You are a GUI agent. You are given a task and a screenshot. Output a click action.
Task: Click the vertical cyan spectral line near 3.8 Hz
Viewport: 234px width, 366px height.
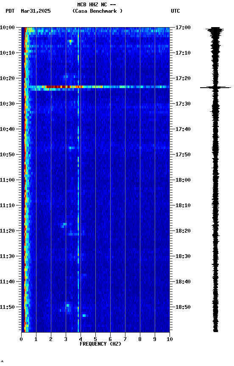78,180
